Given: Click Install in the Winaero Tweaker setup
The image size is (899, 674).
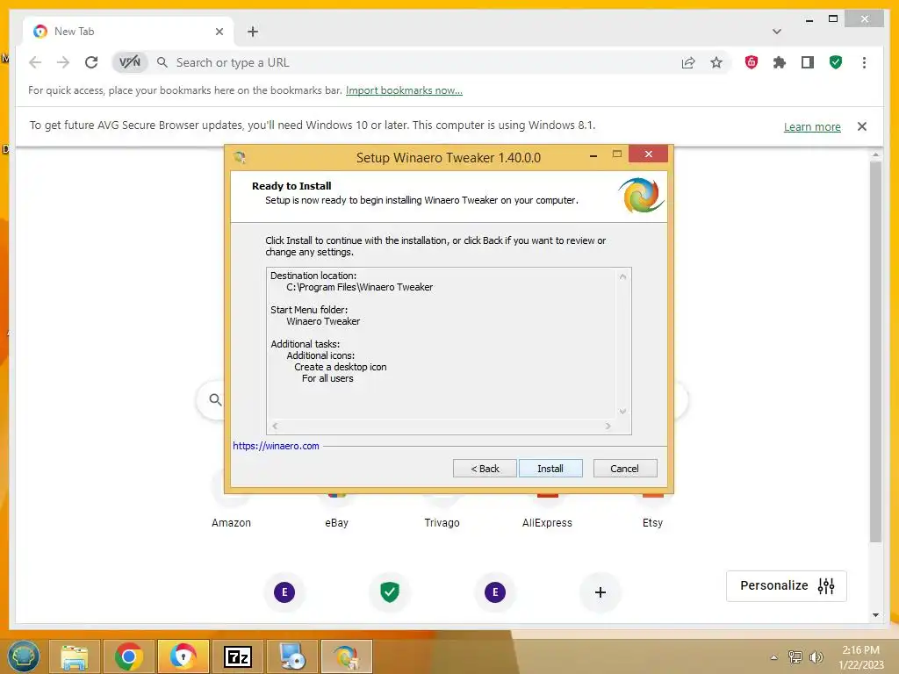Looking at the screenshot, I should (550, 469).
